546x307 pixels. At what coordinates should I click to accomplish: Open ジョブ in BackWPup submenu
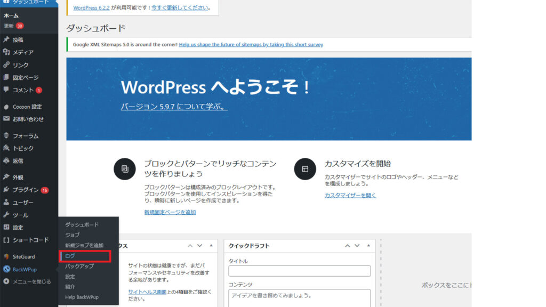(x=73, y=235)
